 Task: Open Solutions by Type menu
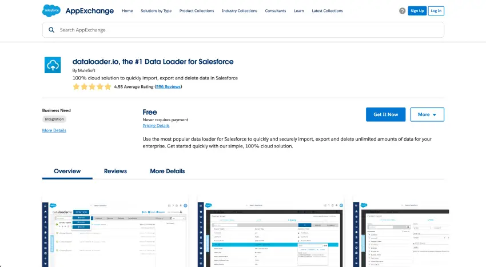[156, 11]
